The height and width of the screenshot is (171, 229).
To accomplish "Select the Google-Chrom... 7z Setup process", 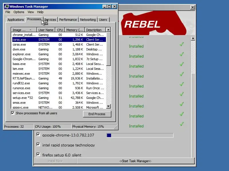I will pyautogui.click(x=58, y=59).
